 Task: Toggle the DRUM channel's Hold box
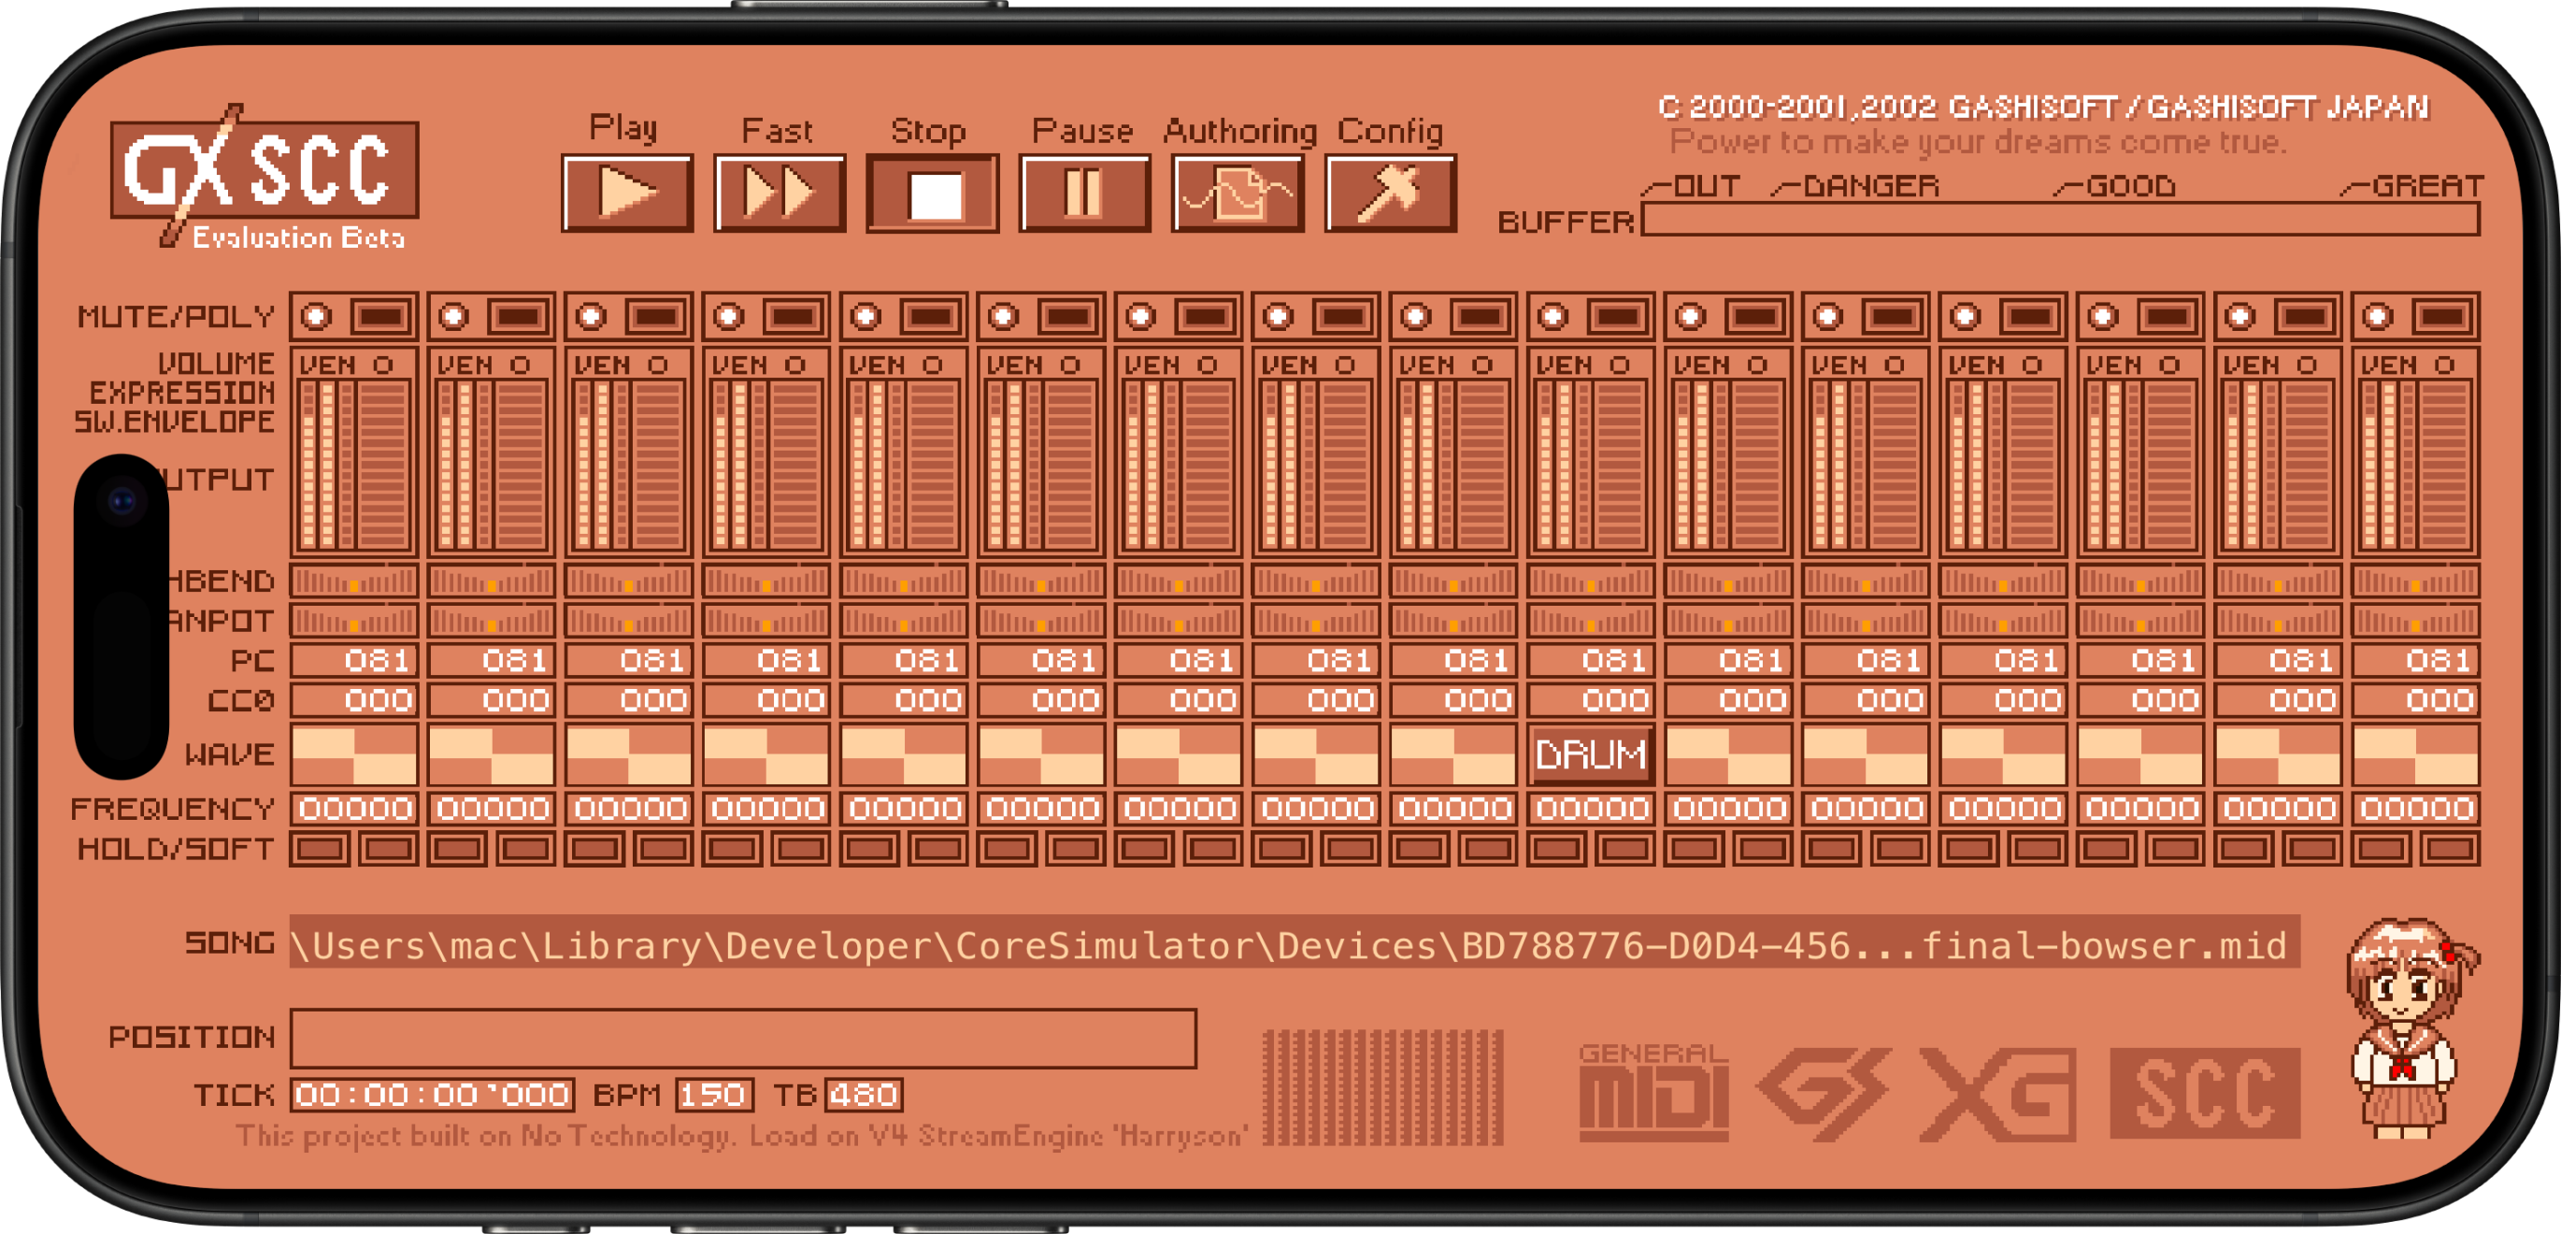(1558, 849)
